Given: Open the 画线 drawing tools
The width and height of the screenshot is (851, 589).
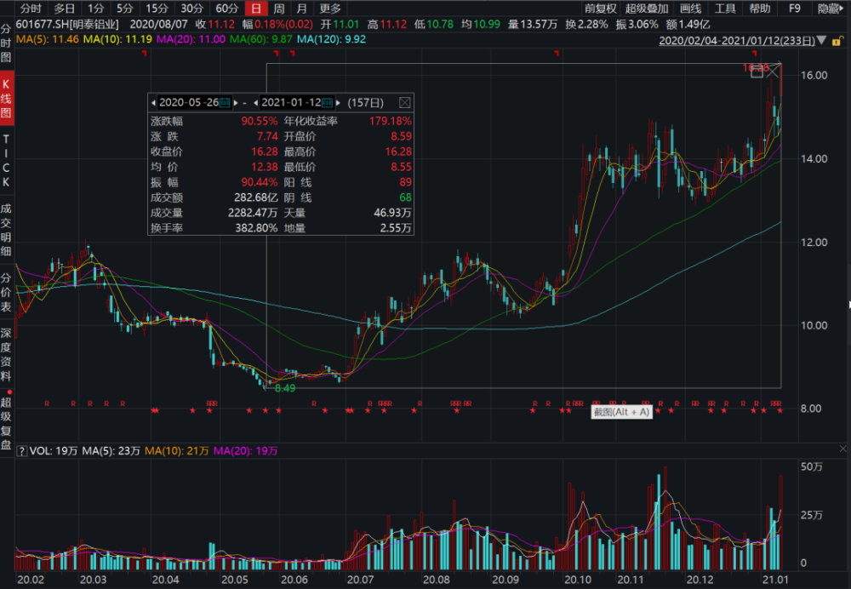Looking at the screenshot, I should coord(690,9).
